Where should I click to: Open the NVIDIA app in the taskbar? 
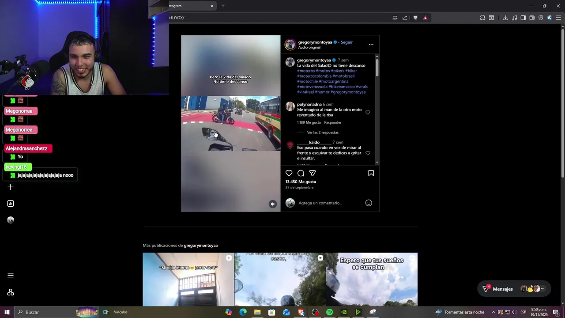tap(344, 312)
